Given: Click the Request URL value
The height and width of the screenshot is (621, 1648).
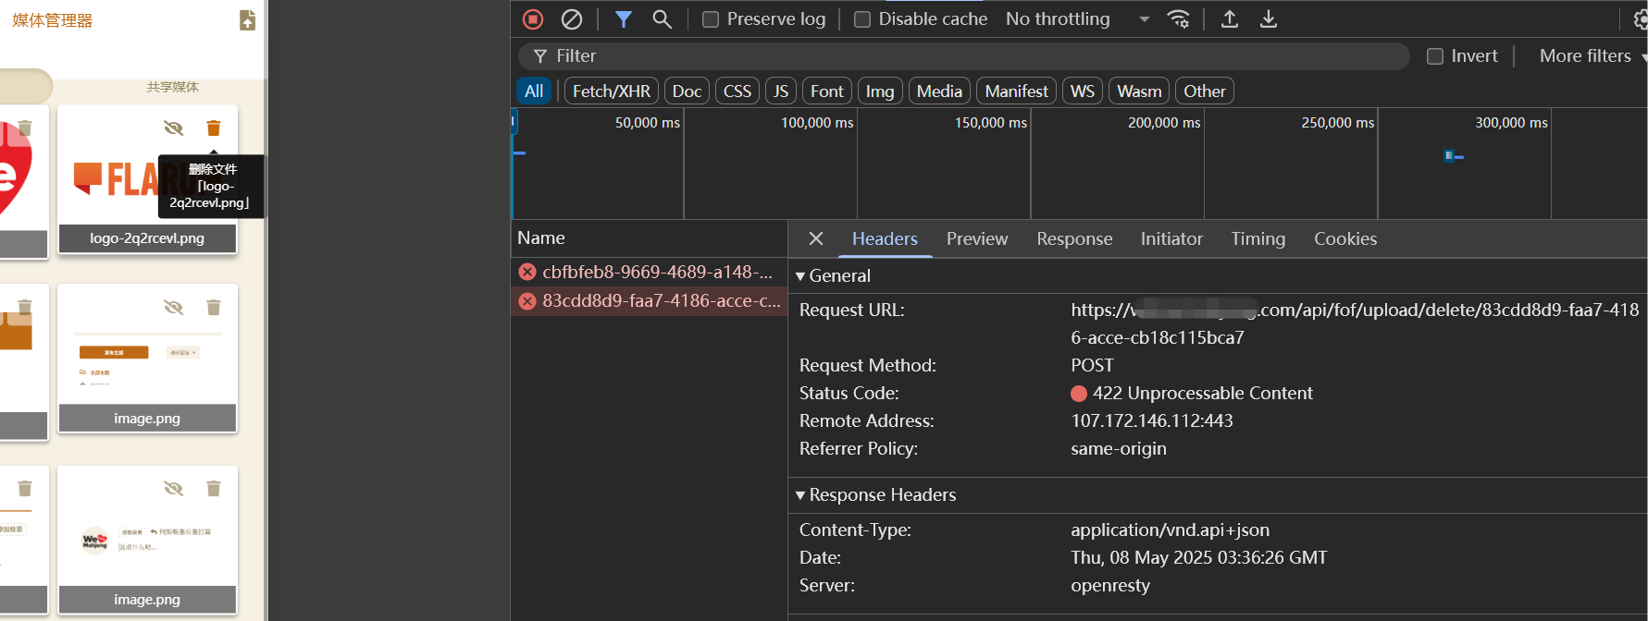Looking at the screenshot, I should tap(1355, 323).
